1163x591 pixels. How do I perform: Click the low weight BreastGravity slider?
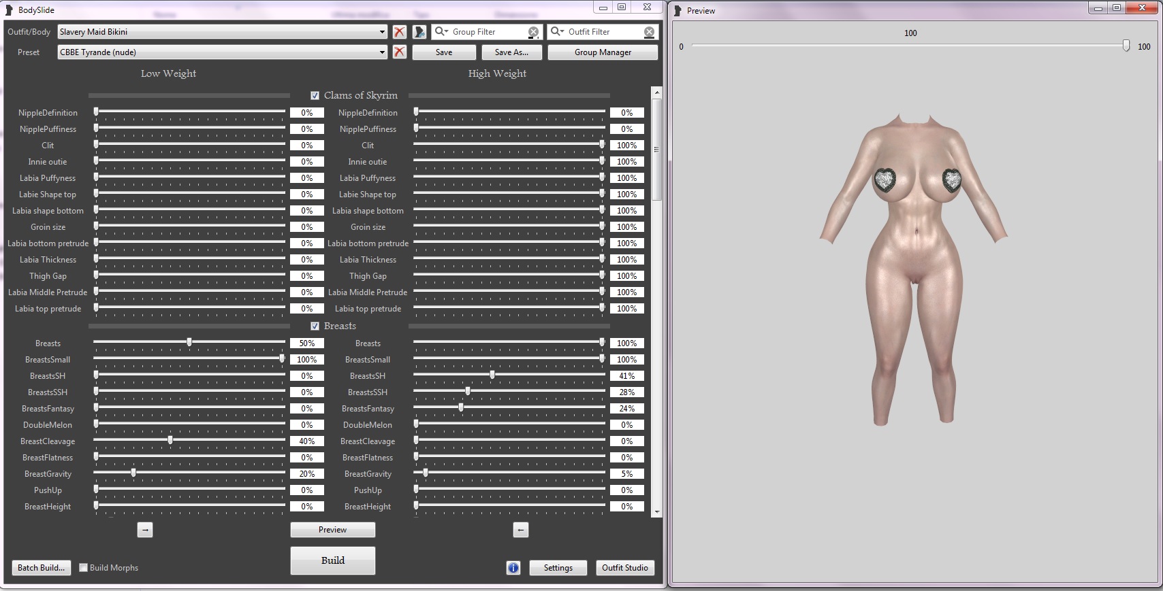(189, 473)
